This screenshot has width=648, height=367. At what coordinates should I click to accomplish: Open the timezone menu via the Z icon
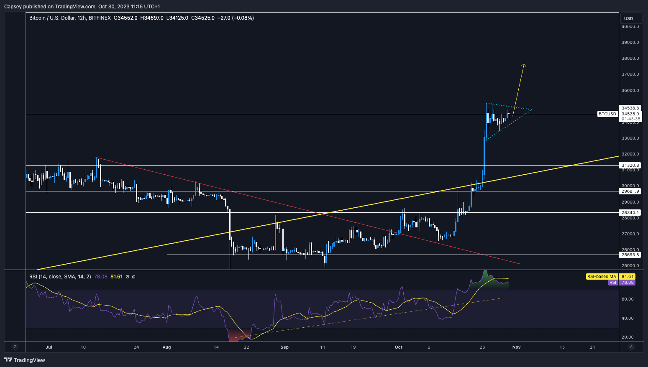[x=15, y=347]
